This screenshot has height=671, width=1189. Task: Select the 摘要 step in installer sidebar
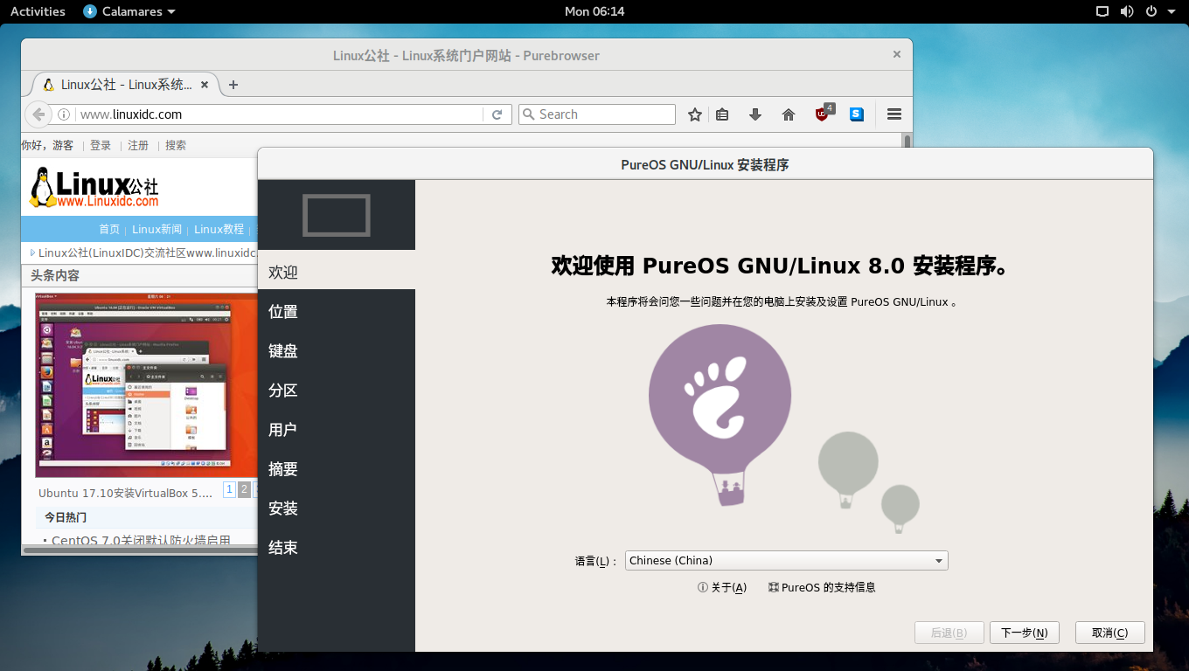pos(337,469)
